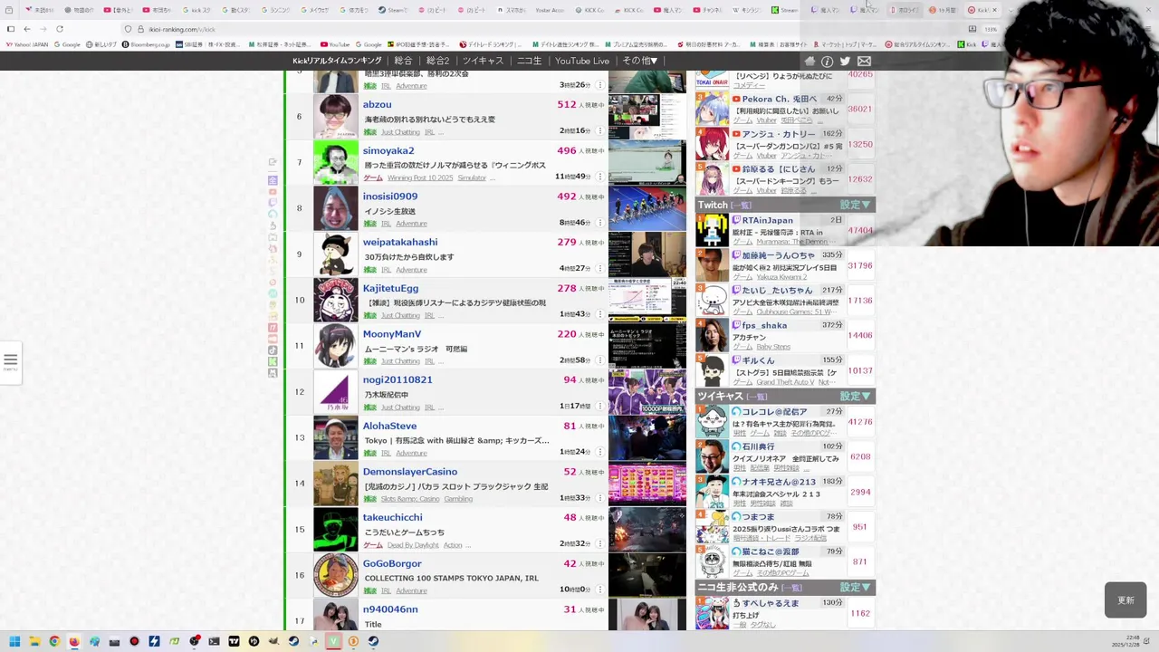Open the RTAinJapan Twitch stream link
1159x652 pixels.
point(767,220)
